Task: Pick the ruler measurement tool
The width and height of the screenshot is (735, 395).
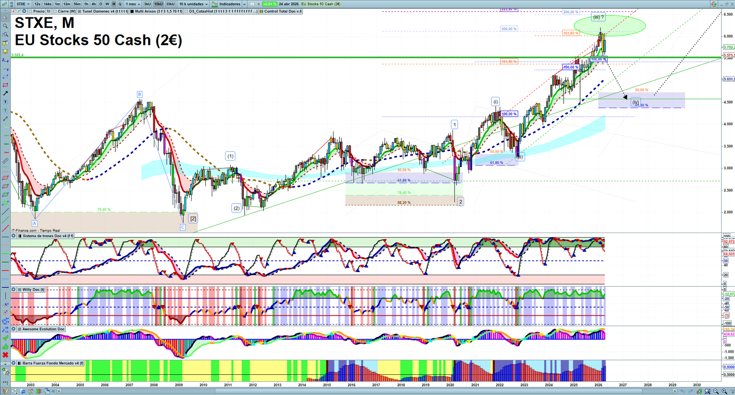Action: coord(6,161)
